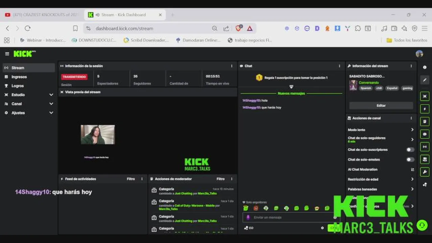Click the chart icon next to AI Chat Moderation
Viewport: 432px width, 243px height.
[x=412, y=169]
